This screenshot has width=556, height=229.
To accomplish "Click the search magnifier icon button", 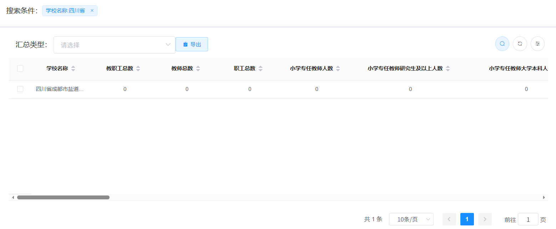I will click(502, 44).
